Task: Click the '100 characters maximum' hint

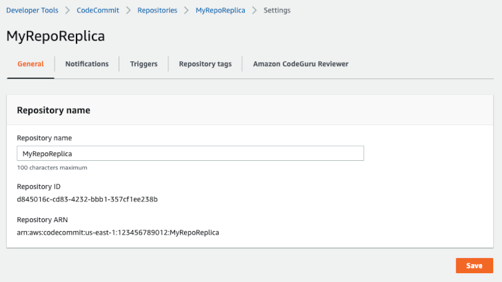Action: point(52,168)
